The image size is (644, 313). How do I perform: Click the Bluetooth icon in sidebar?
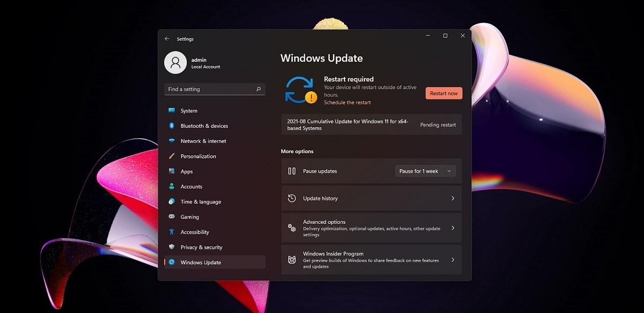point(172,126)
